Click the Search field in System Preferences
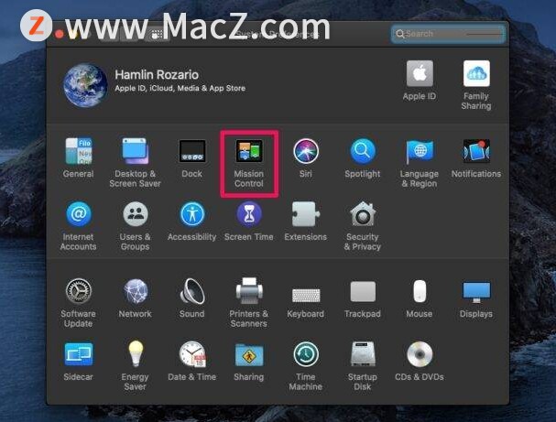556x422 pixels. [x=448, y=34]
